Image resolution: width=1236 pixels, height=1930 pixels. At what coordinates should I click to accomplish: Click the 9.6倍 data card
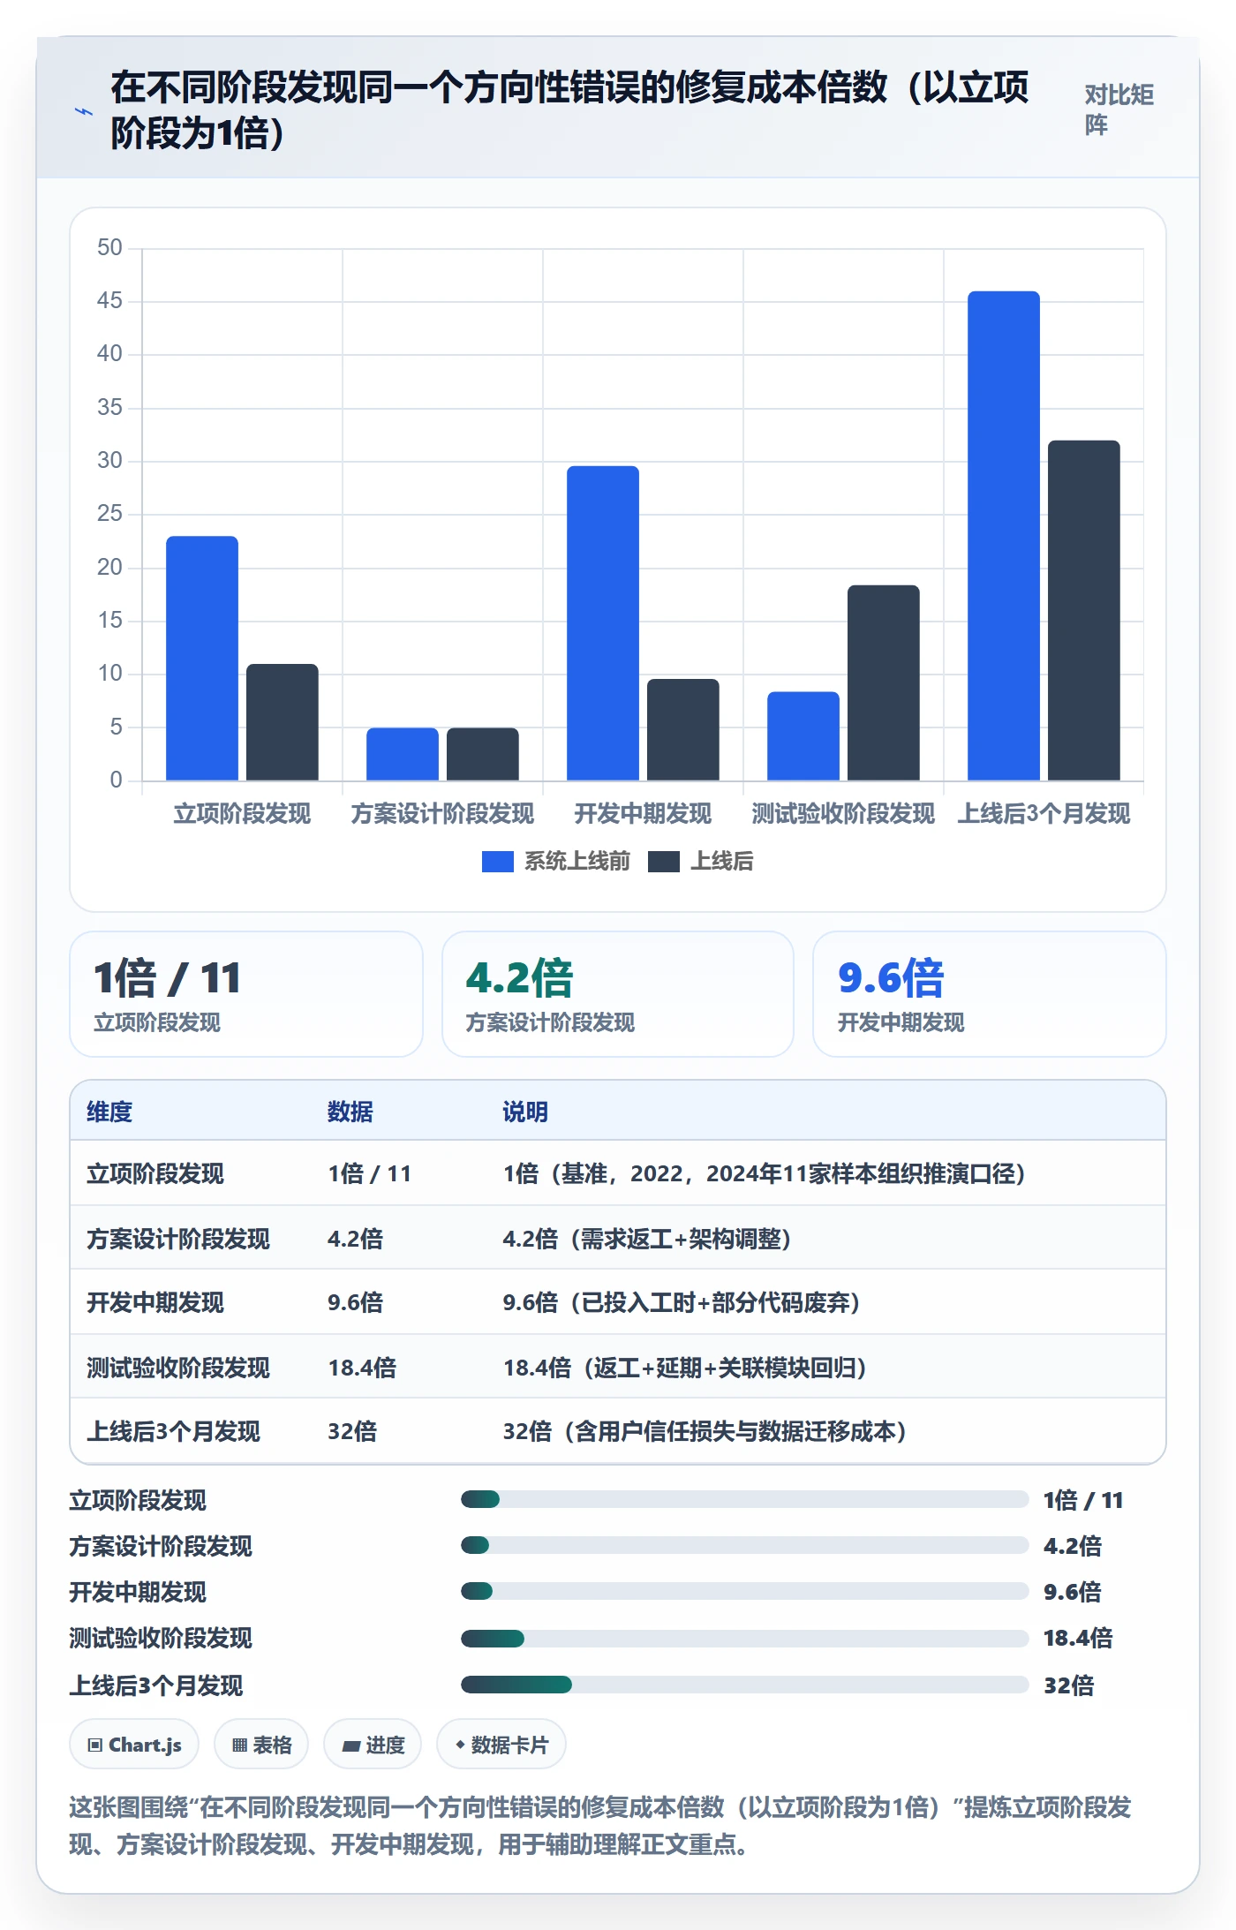[990, 994]
